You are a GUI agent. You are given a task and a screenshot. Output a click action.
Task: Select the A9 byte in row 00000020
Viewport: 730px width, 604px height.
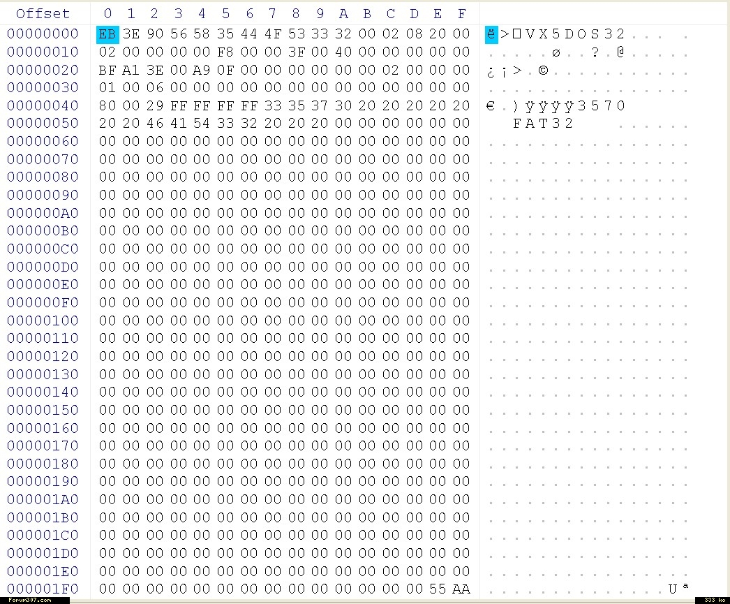point(202,70)
